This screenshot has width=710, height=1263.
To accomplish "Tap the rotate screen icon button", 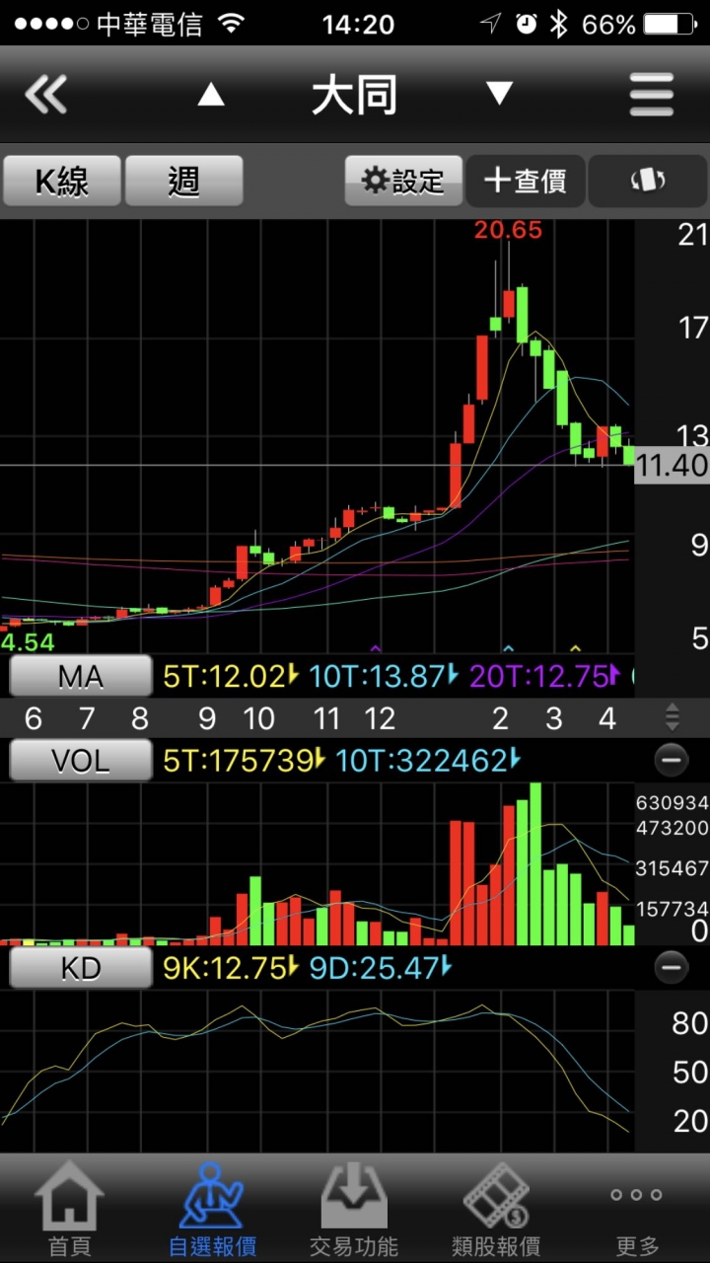I will (648, 181).
